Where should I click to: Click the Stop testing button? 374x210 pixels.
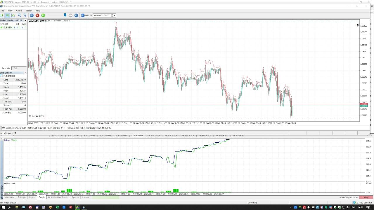[x=366, y=197]
